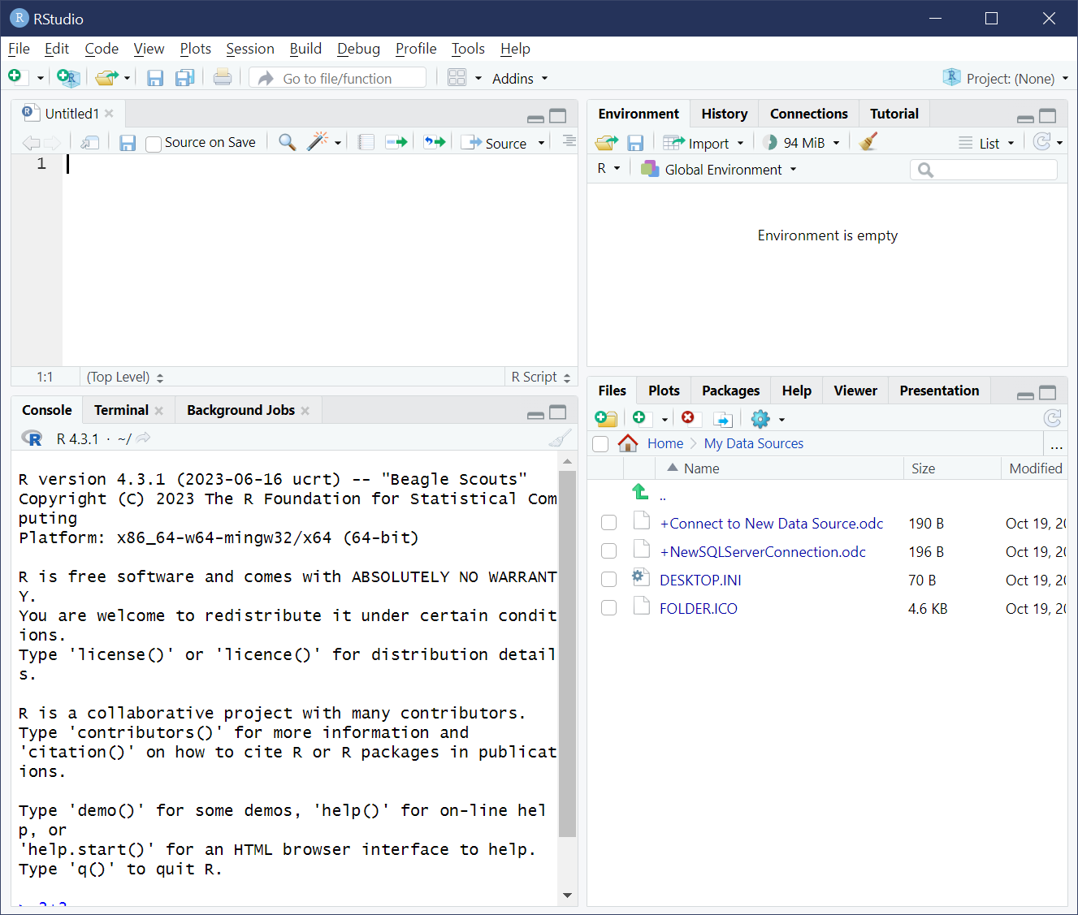Viewport: 1078px width, 915px height.
Task: Print the current file icon
Action: (x=223, y=78)
